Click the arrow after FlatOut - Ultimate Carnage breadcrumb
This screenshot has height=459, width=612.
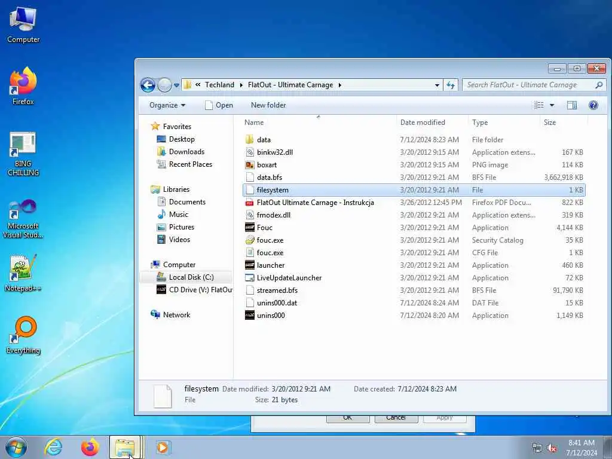(x=339, y=85)
